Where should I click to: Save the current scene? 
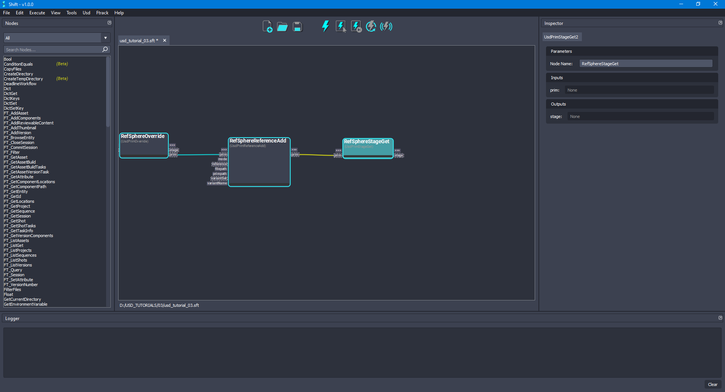pos(297,26)
